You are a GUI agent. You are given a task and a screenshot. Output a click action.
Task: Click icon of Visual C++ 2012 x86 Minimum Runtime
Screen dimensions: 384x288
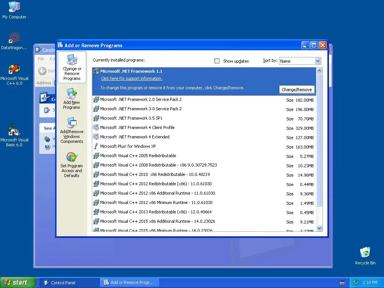click(96, 202)
